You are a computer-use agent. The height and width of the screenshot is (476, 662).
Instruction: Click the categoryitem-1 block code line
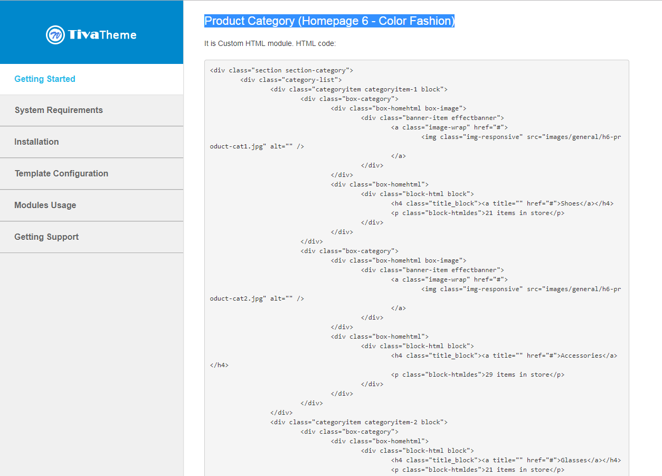coord(359,89)
